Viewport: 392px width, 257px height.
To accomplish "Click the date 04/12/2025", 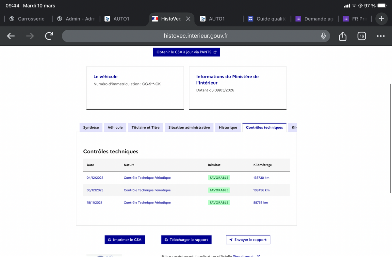I will (95, 178).
